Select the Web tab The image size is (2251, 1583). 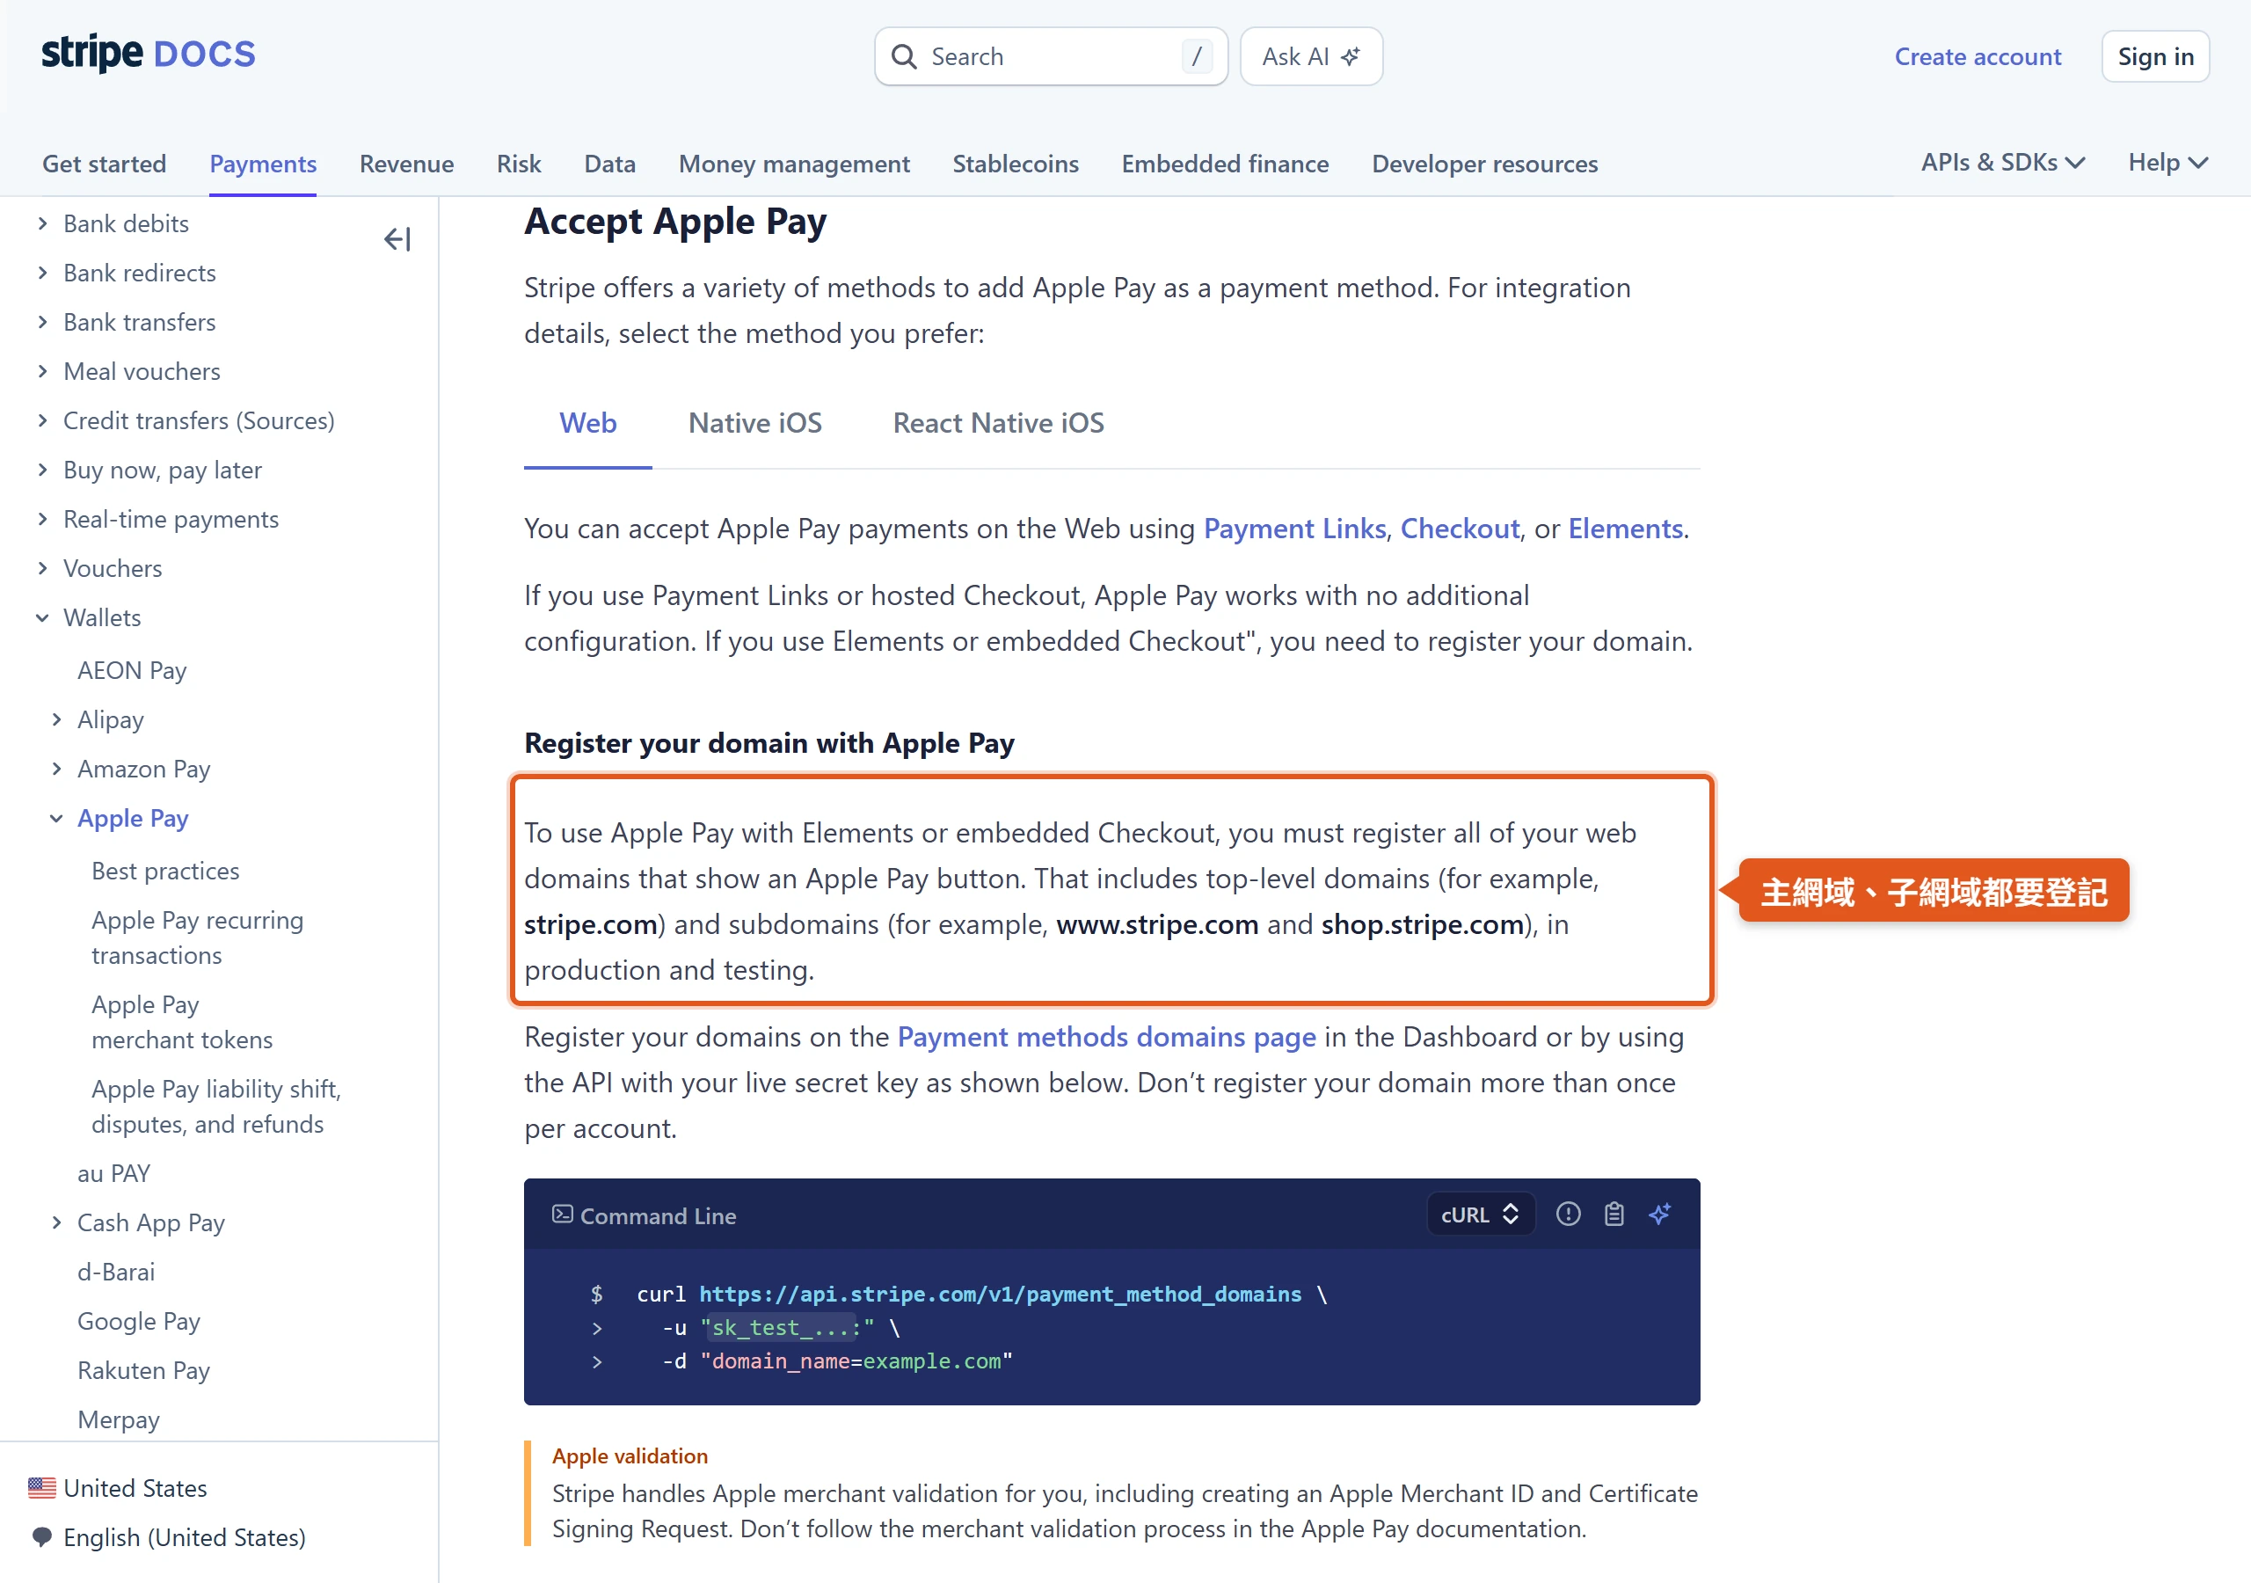588,424
